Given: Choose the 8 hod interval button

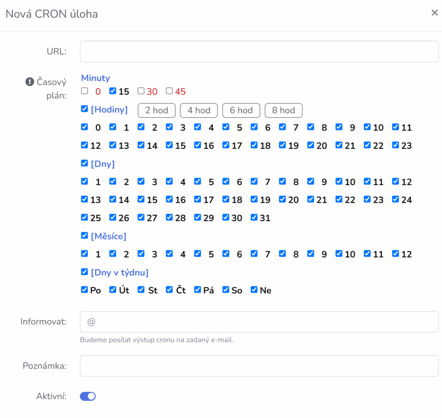Looking at the screenshot, I should pyautogui.click(x=283, y=110).
